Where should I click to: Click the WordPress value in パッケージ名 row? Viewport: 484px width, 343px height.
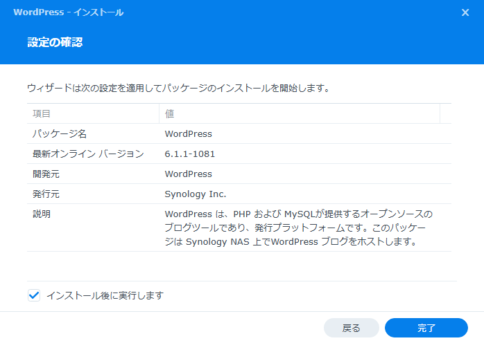coord(189,133)
